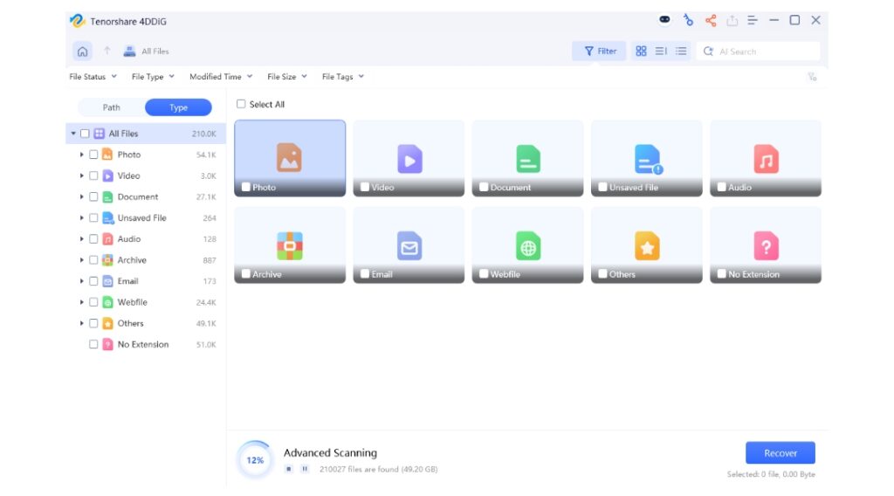Expand the Photo tree node
Viewport: 894px width, 496px height.
point(81,155)
